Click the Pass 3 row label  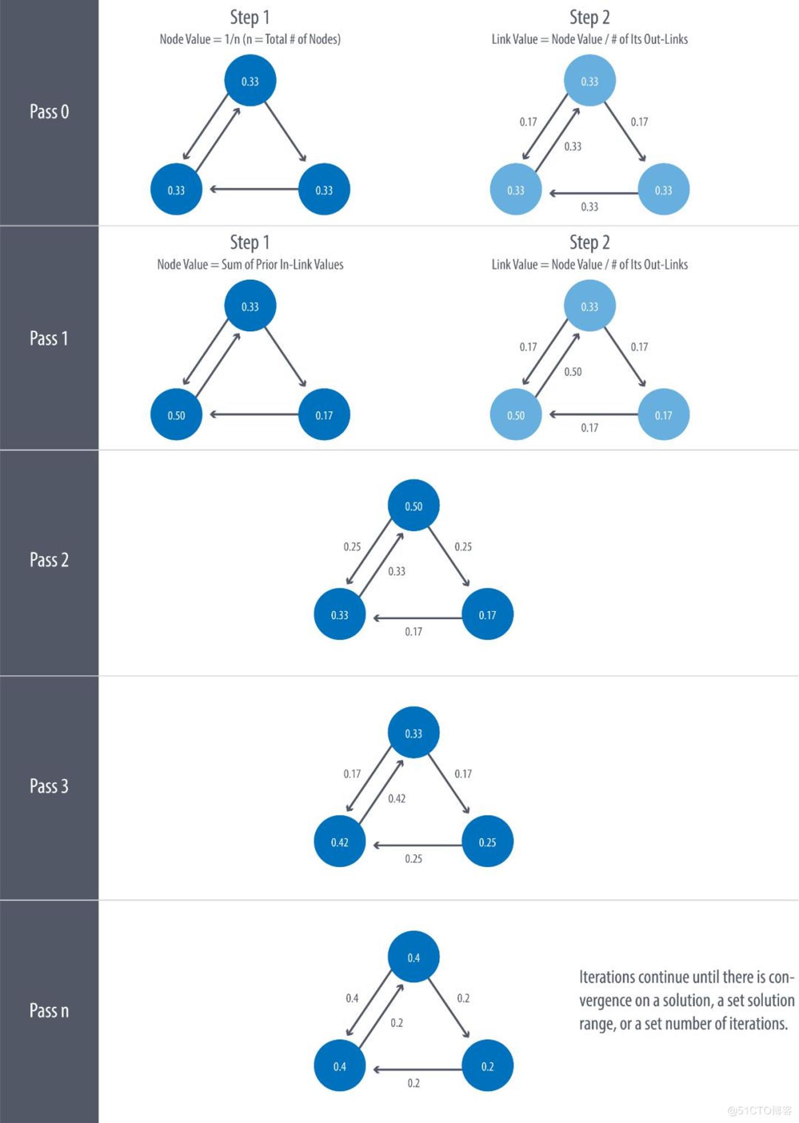(49, 786)
